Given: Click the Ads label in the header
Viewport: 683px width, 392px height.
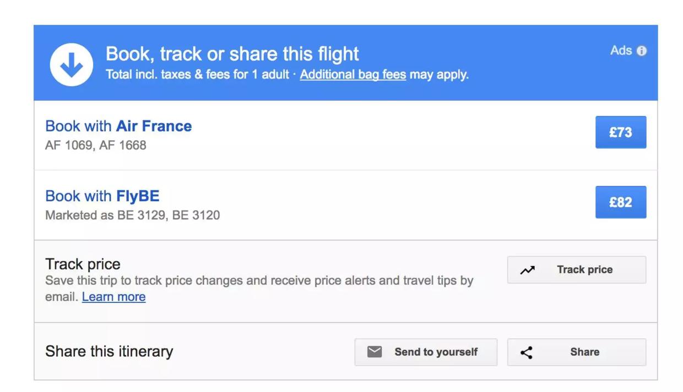Looking at the screenshot, I should (621, 51).
